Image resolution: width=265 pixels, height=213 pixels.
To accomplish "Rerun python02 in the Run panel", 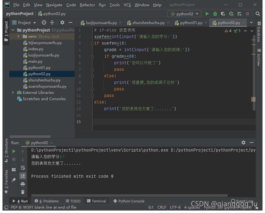I will [14, 151].
